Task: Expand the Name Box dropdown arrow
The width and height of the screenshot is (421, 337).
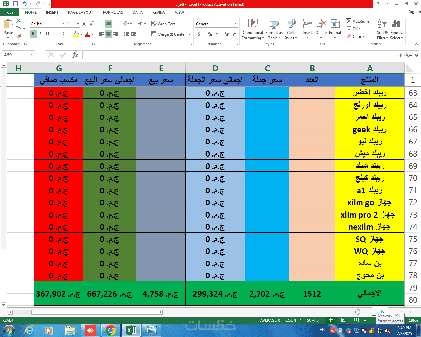Action: (32, 55)
